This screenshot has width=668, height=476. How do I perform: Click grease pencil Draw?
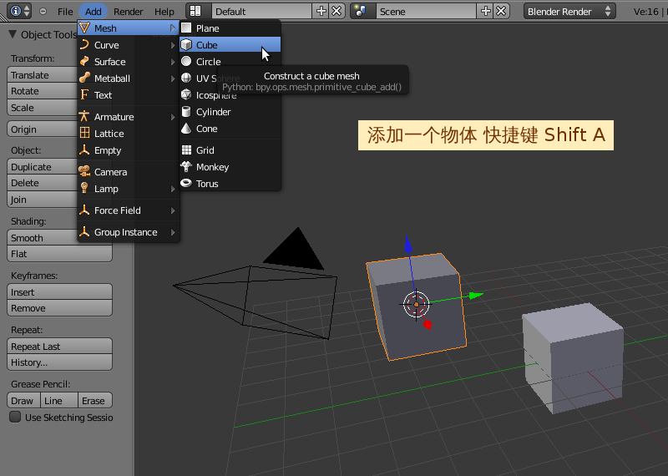(x=24, y=401)
